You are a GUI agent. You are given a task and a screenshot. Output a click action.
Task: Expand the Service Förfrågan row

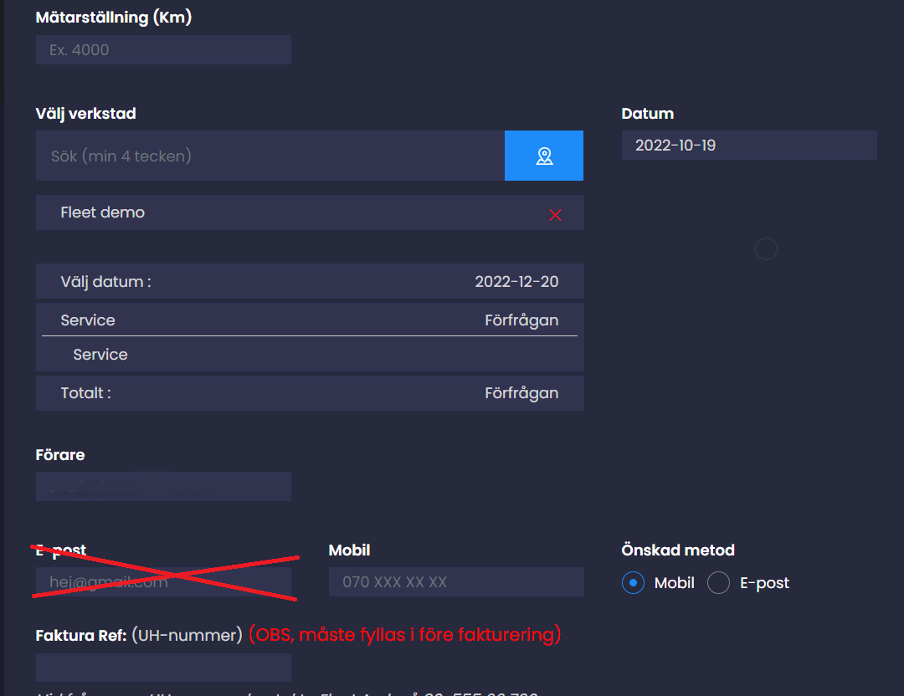pyautogui.click(x=309, y=320)
